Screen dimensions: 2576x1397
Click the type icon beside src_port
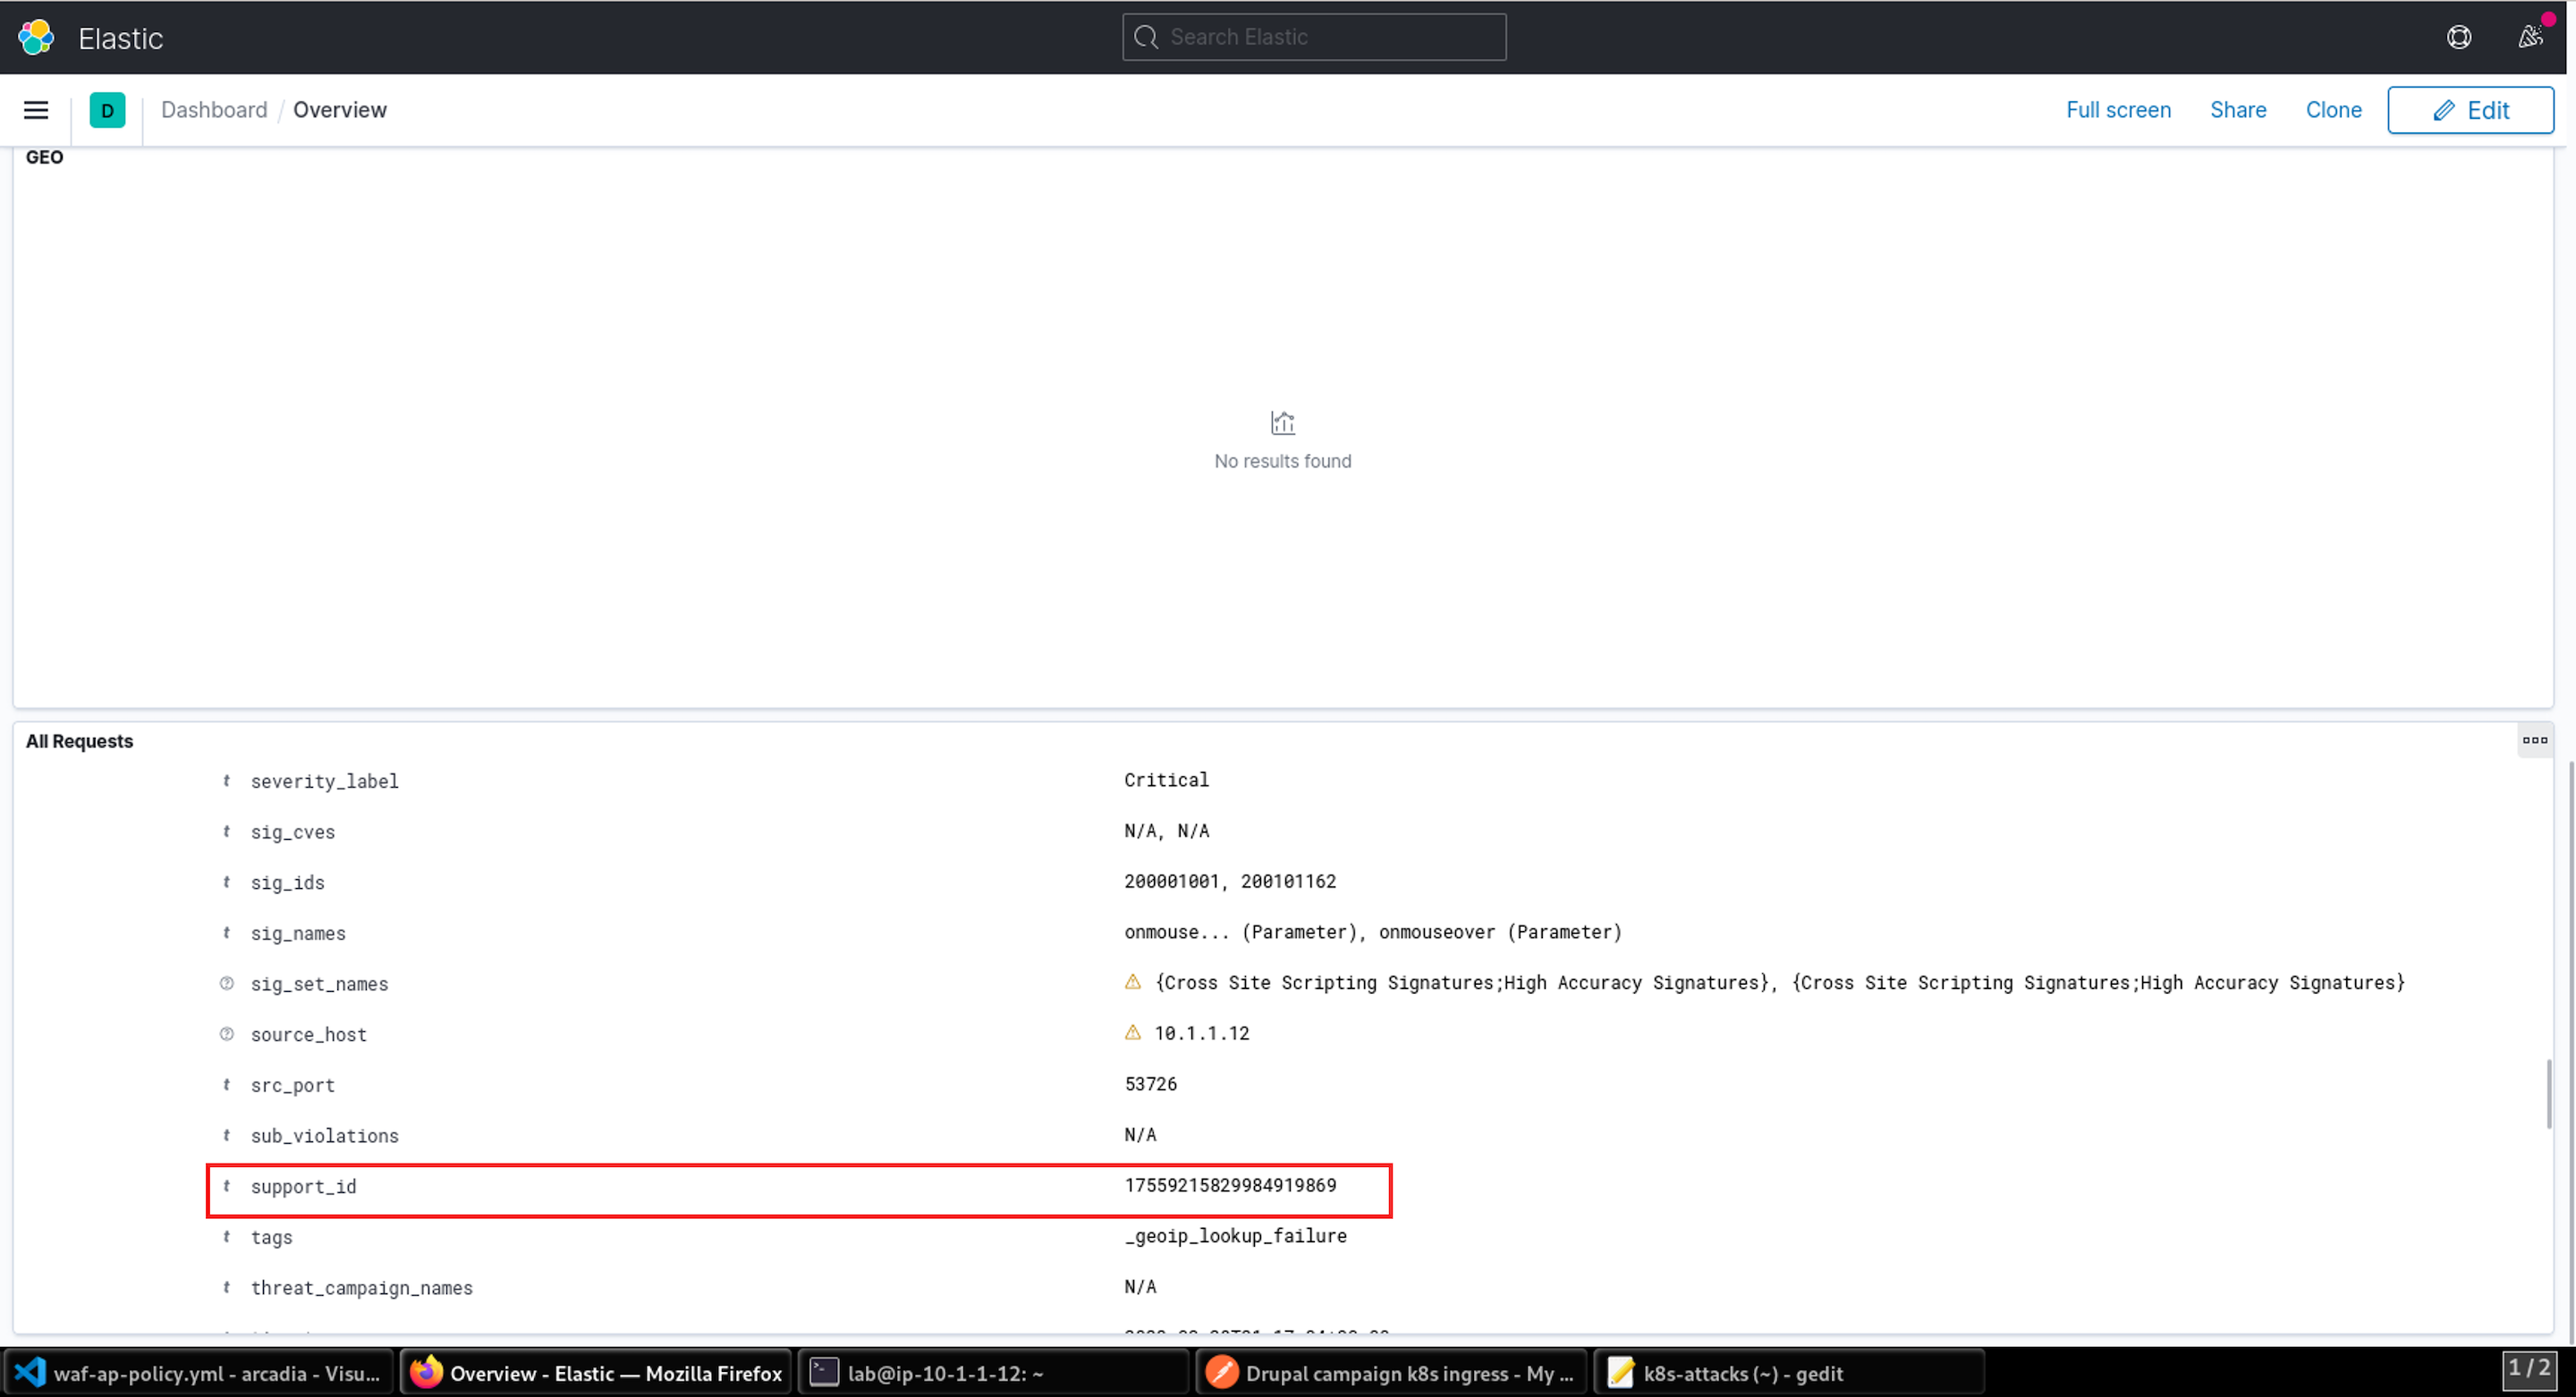227,1085
